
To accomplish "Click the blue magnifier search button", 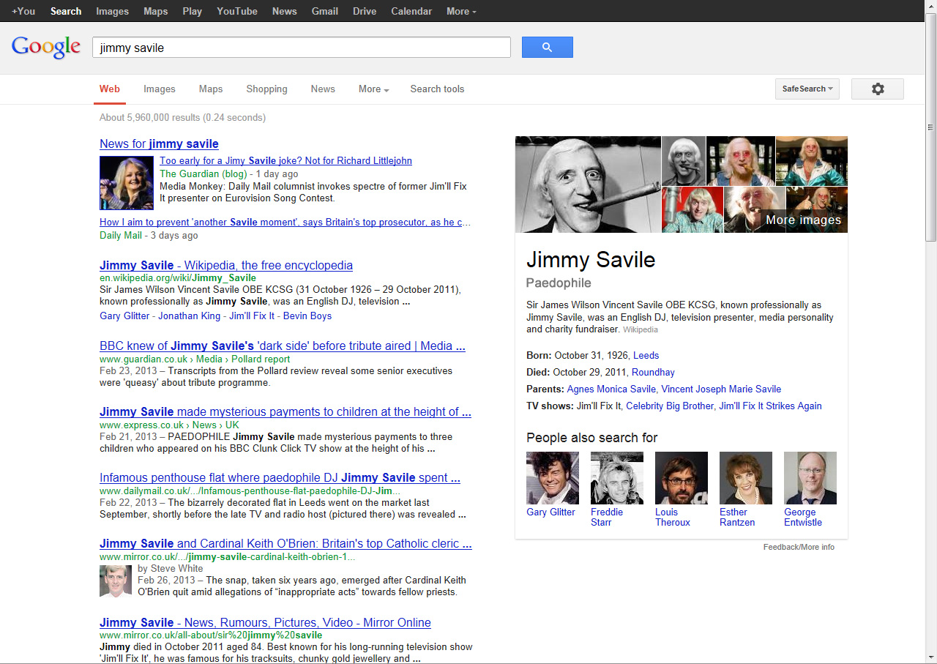I will click(547, 48).
